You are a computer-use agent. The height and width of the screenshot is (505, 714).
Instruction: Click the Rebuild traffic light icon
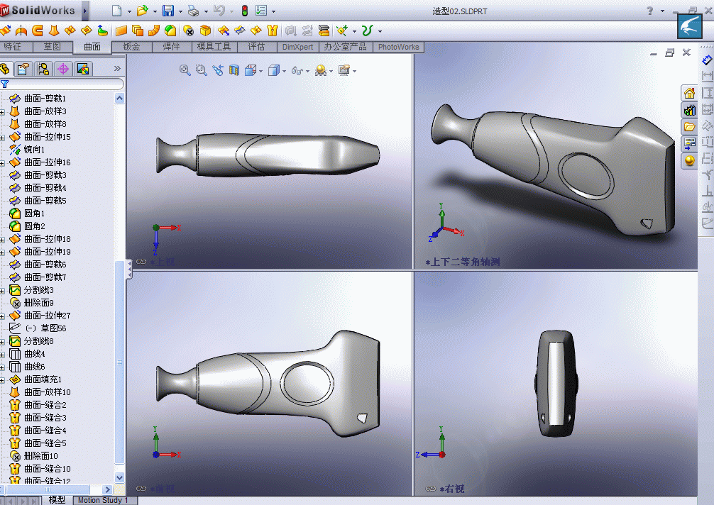245,11
